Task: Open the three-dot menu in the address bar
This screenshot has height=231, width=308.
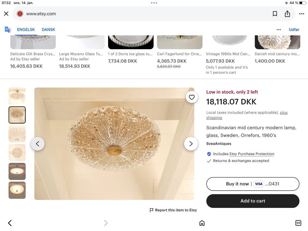Action: [x=302, y=13]
